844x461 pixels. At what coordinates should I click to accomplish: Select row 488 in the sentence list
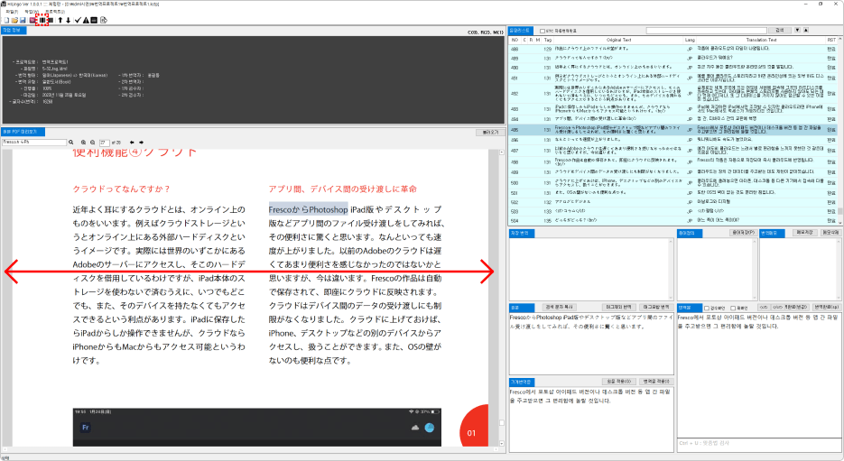pyautogui.click(x=672, y=49)
